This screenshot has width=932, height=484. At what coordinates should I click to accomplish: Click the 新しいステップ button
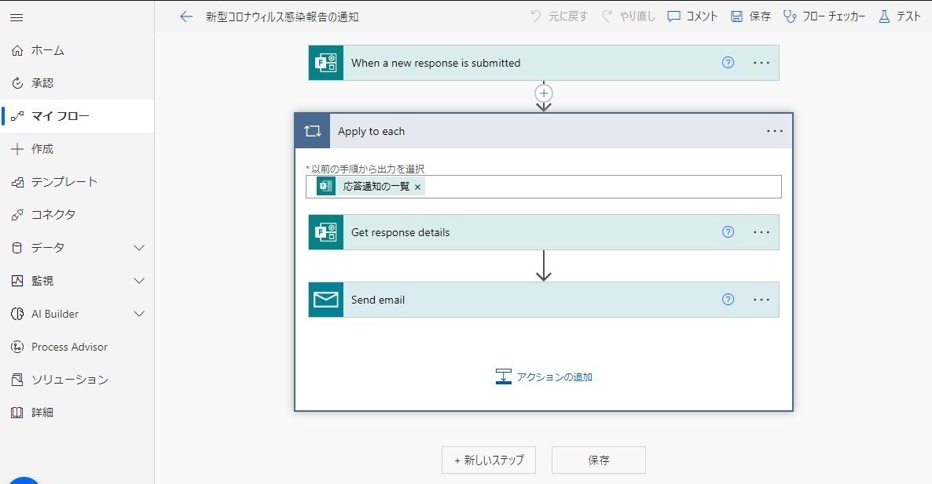pos(488,460)
